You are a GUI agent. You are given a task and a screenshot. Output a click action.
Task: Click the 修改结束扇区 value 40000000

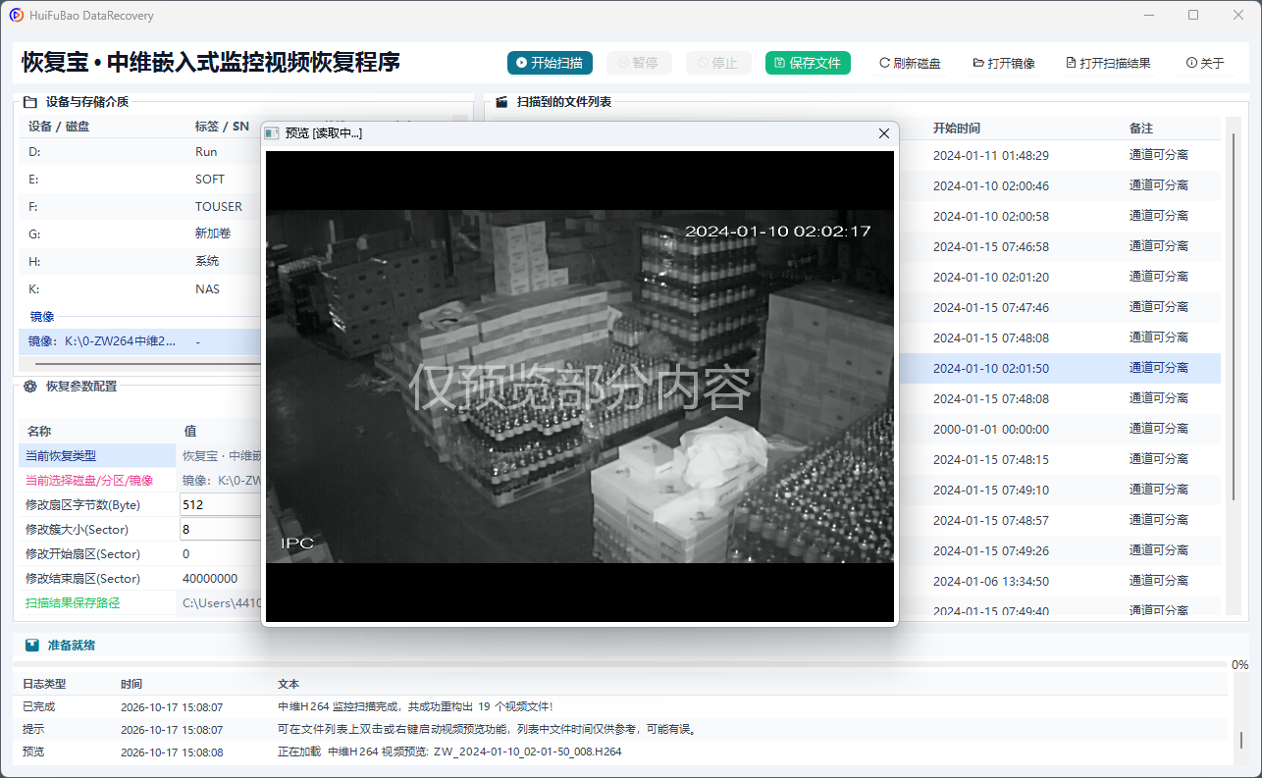point(210,579)
